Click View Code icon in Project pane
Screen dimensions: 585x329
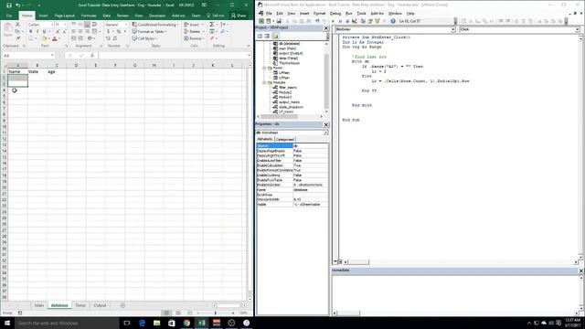pos(260,37)
